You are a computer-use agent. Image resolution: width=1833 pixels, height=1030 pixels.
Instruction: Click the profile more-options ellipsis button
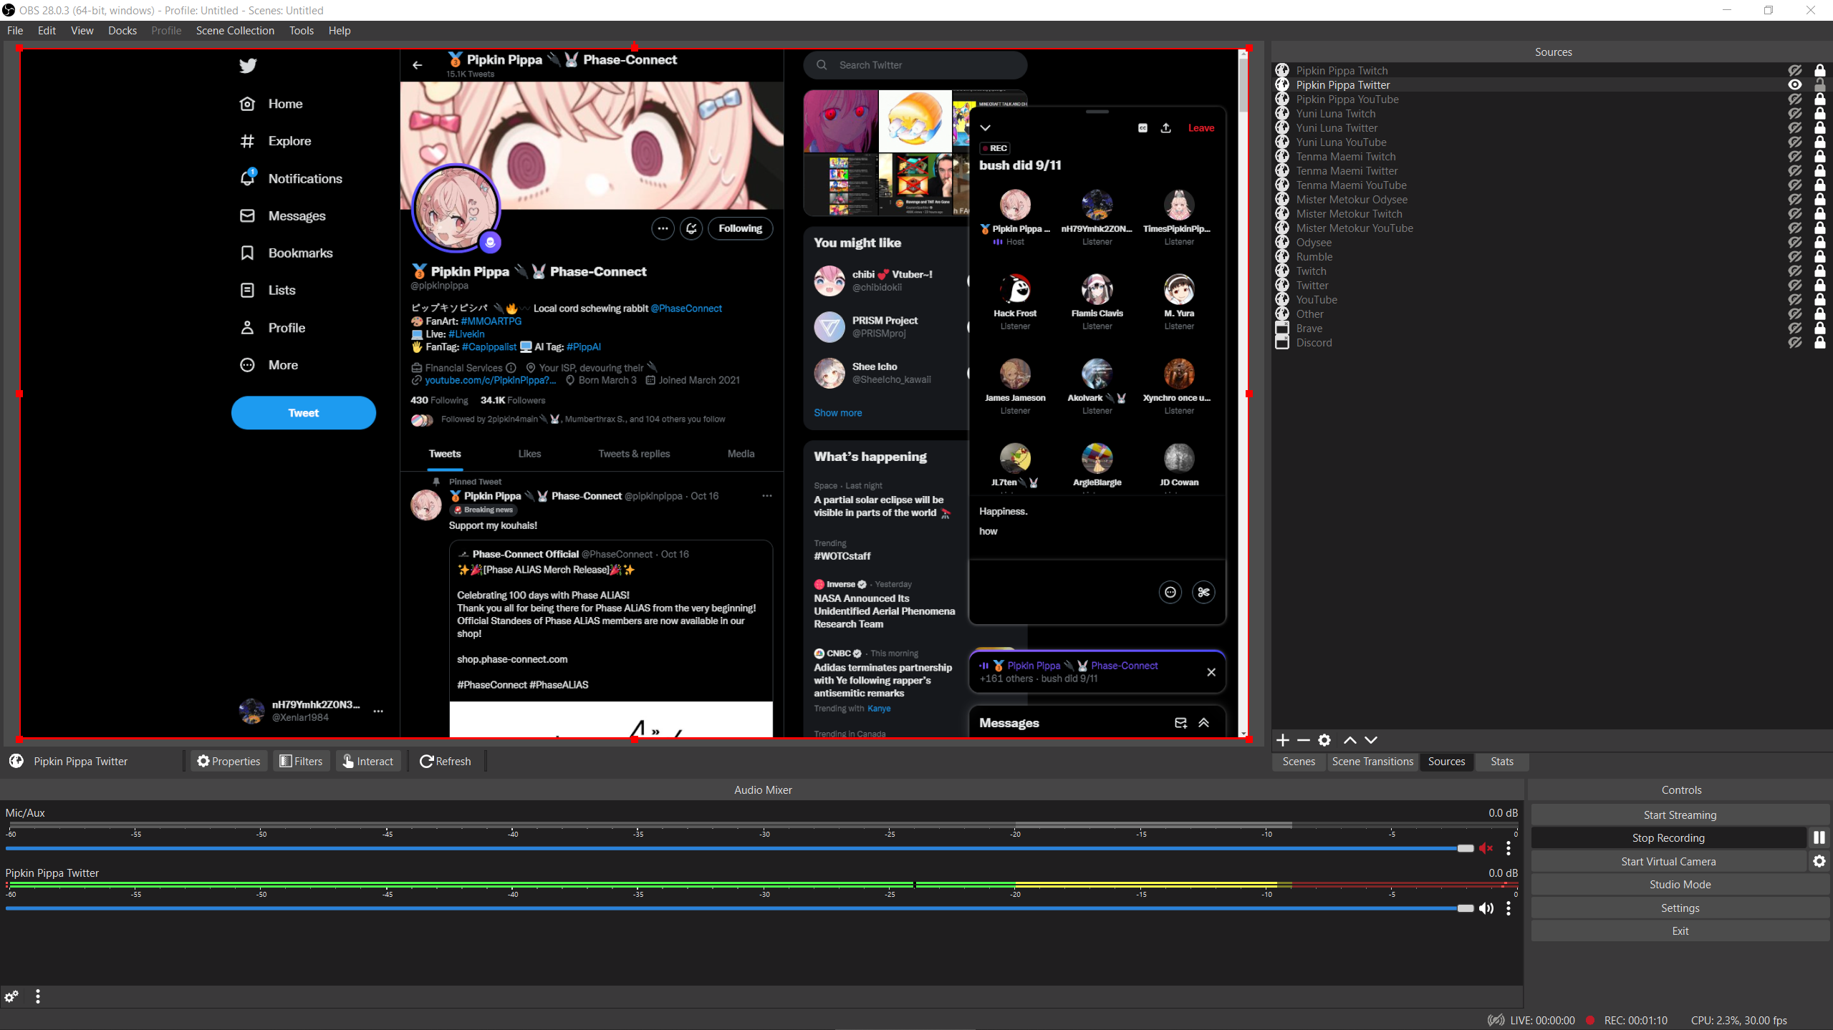pyautogui.click(x=663, y=229)
